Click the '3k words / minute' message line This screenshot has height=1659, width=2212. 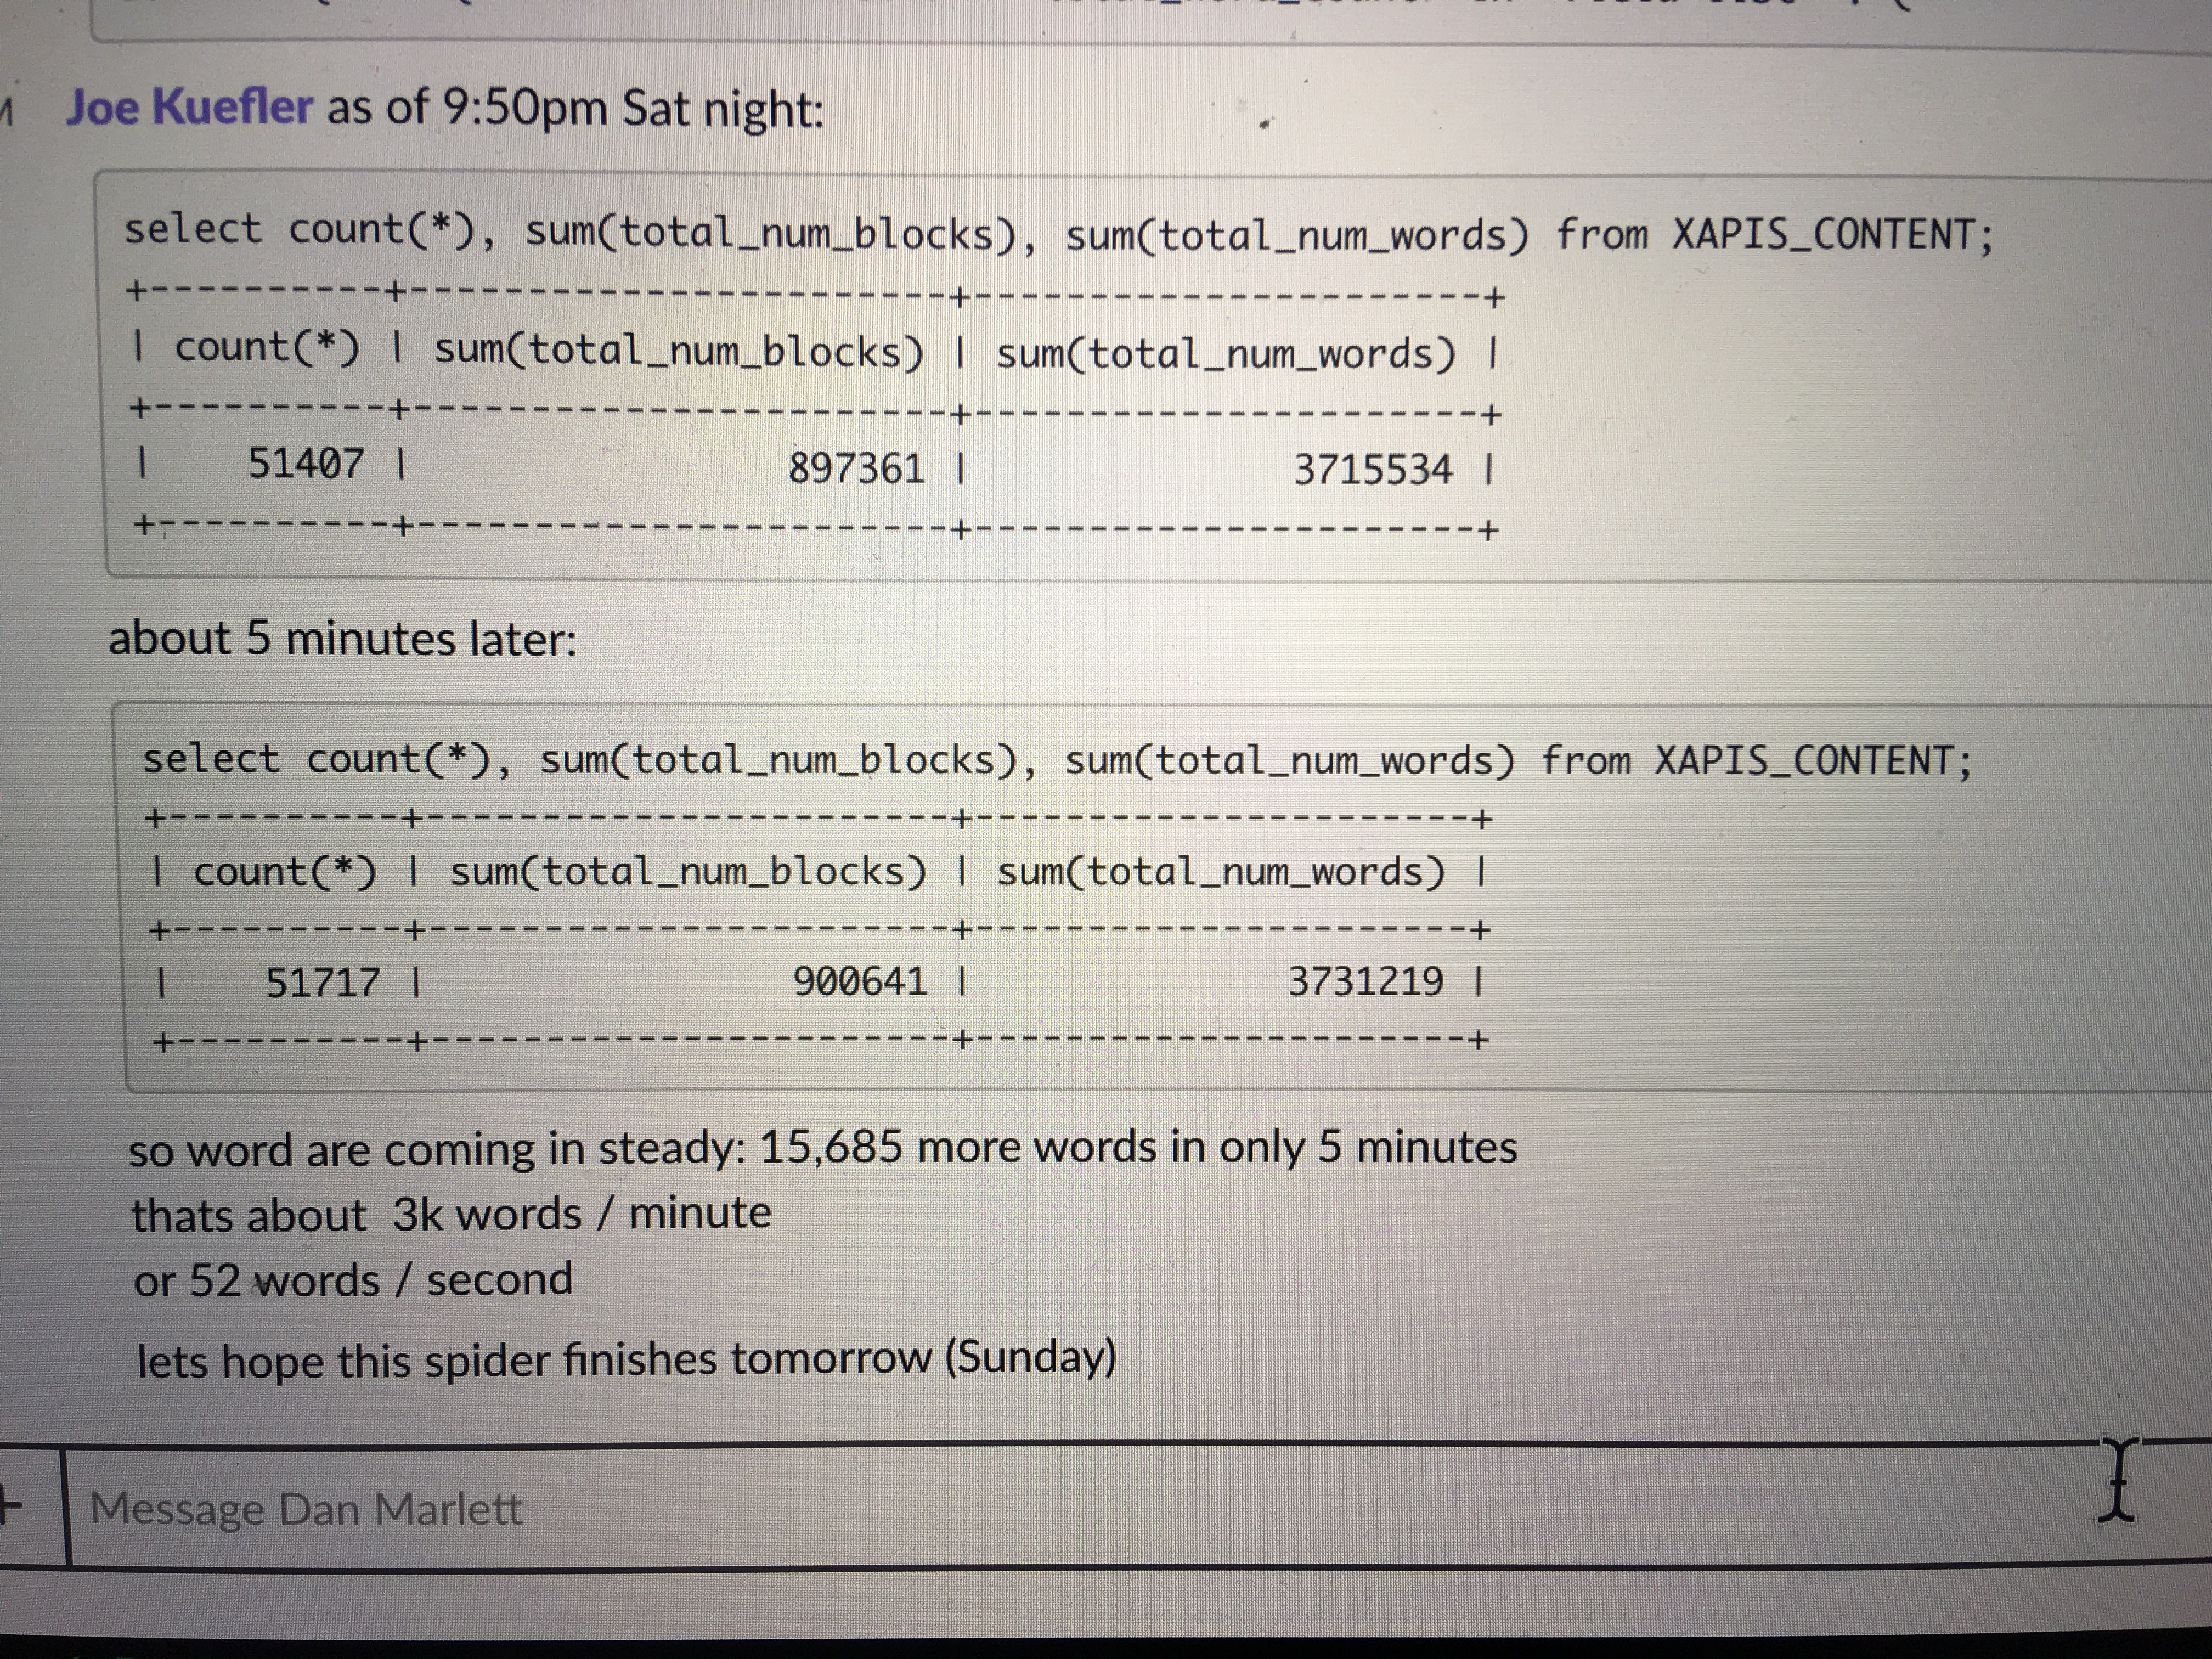click(451, 1214)
